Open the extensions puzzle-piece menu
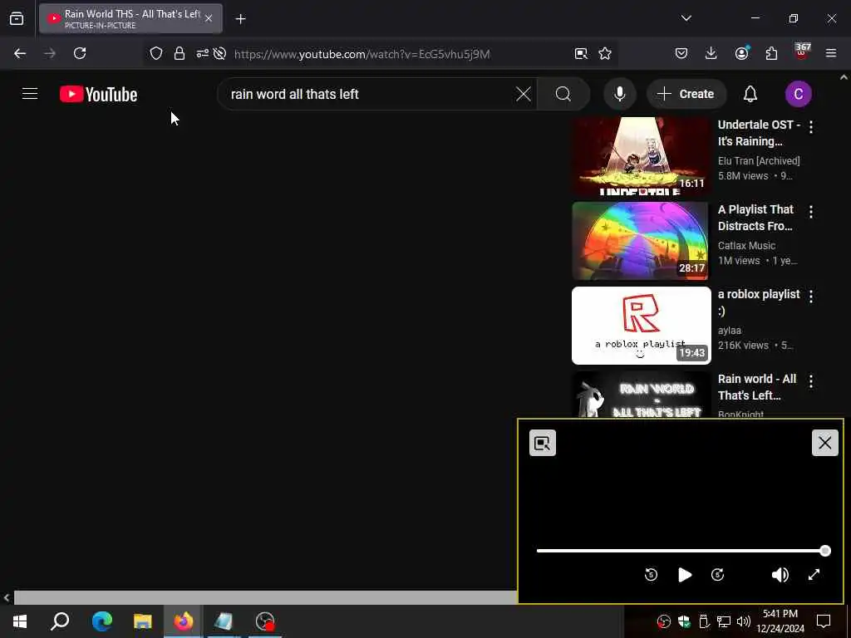 pos(771,53)
